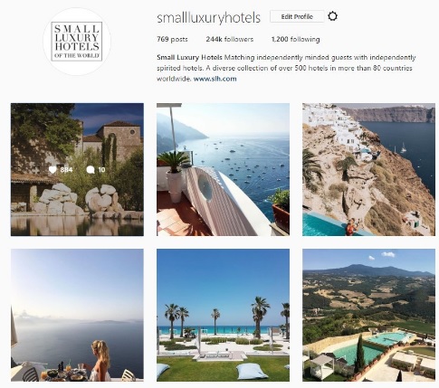Open the Santorini cliffside village photo
The height and width of the screenshot is (388, 439).
pyautogui.click(x=368, y=170)
